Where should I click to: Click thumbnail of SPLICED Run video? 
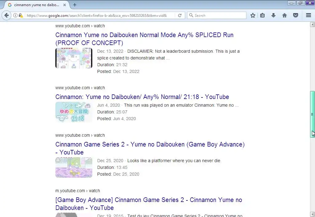click(74, 58)
